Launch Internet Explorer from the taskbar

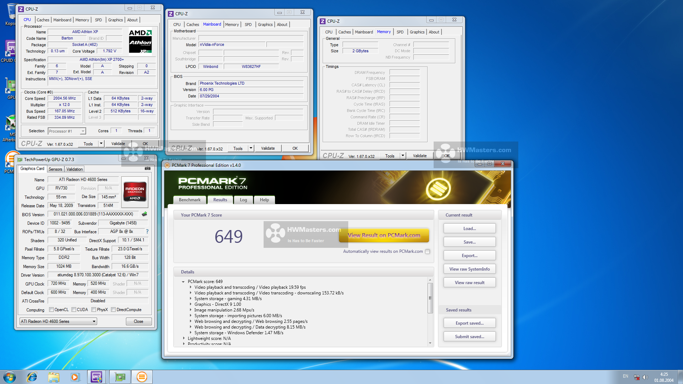[x=32, y=377]
